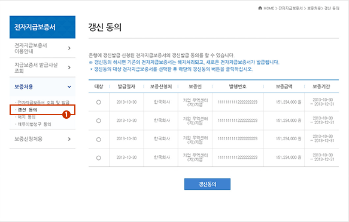Image resolution: width=349 pixels, height=222 pixels.
Task: Choose the radio button in the third table row
Action: [99, 140]
